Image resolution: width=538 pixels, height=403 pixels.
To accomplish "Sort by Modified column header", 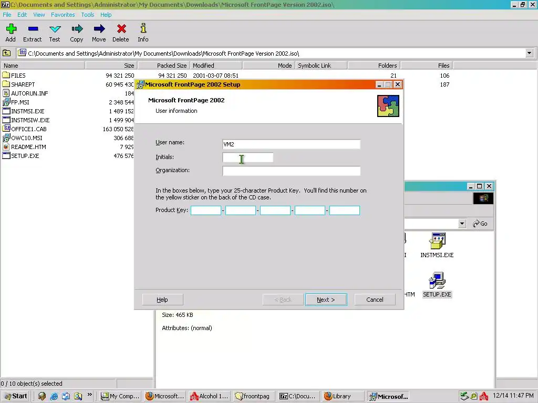I will tap(216, 66).
